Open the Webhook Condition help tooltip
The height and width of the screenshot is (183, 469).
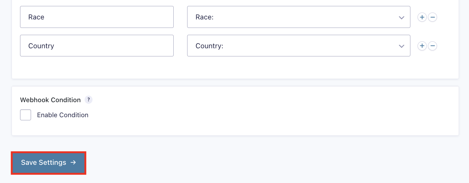tap(89, 100)
